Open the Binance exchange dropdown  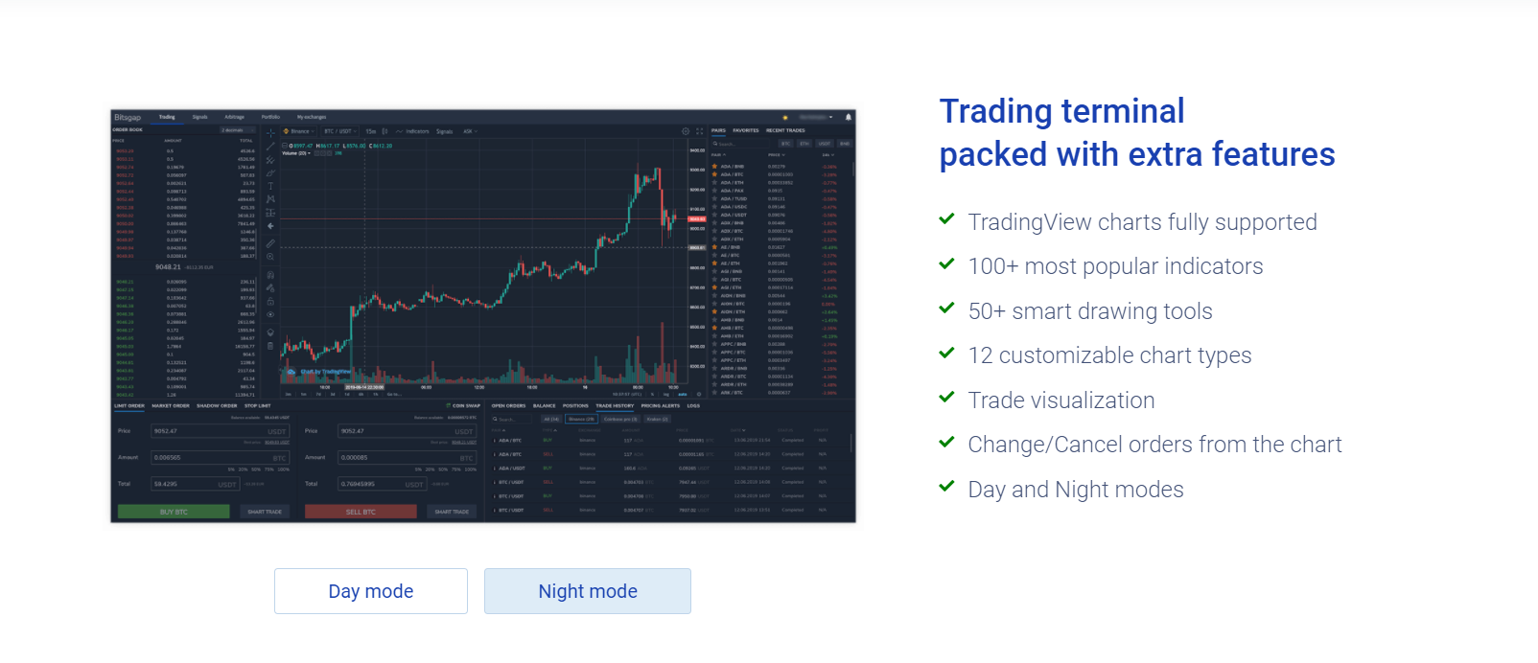pyautogui.click(x=299, y=131)
